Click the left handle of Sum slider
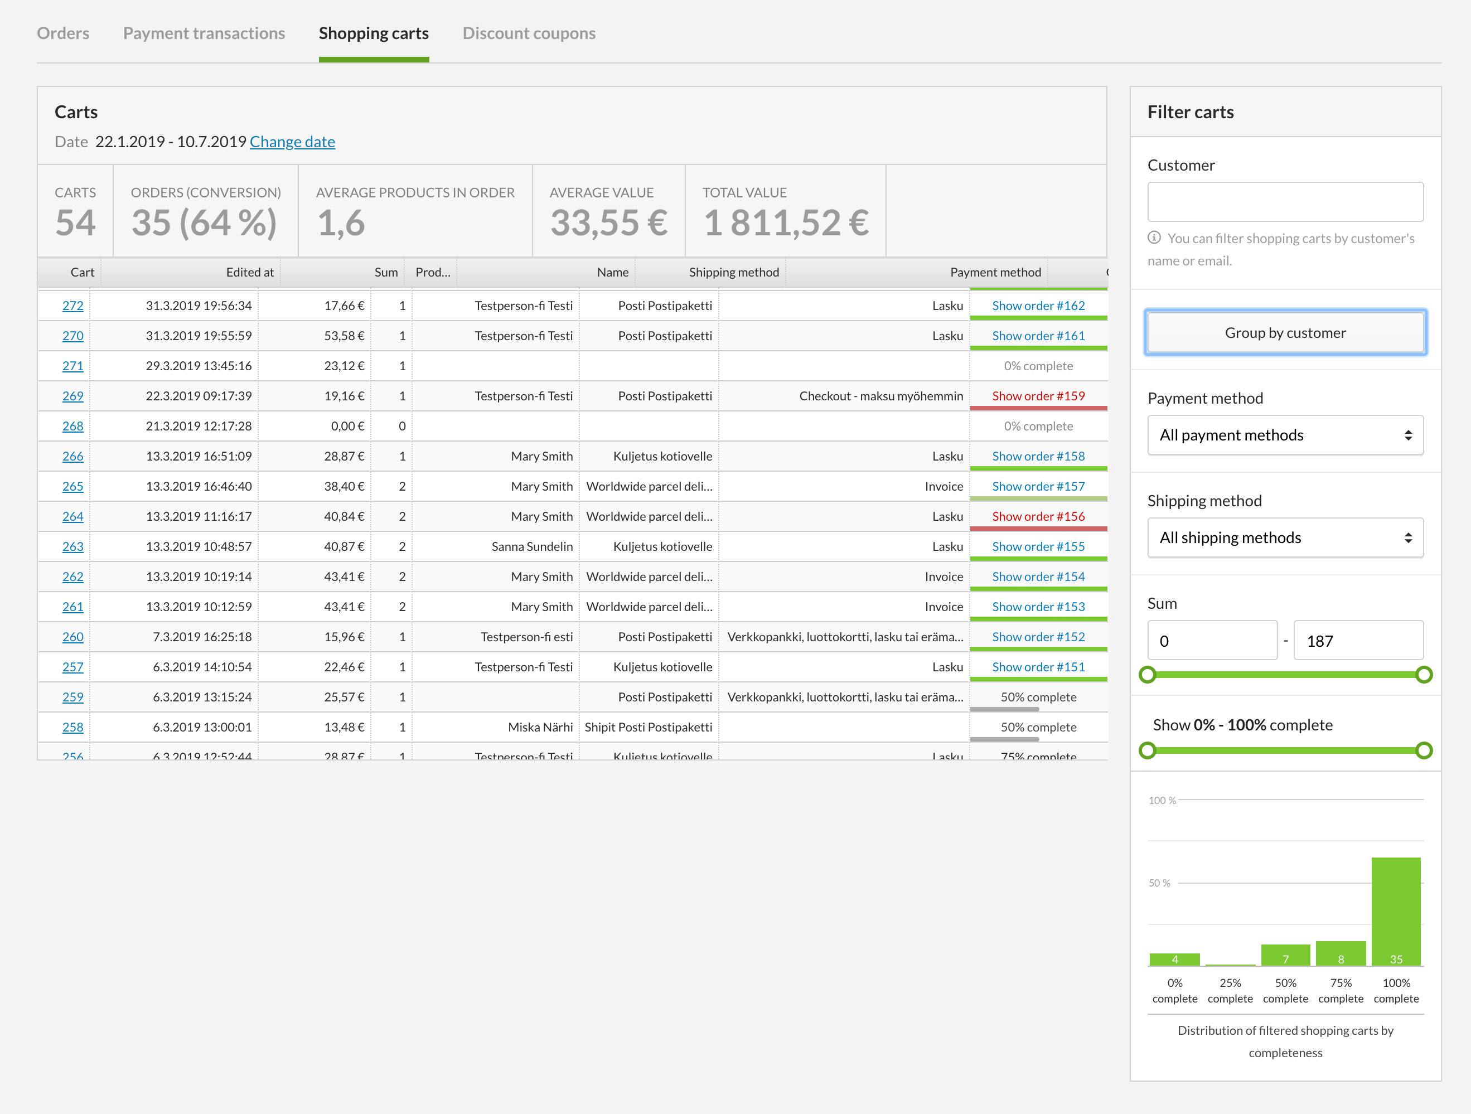This screenshot has width=1471, height=1114. [x=1148, y=675]
